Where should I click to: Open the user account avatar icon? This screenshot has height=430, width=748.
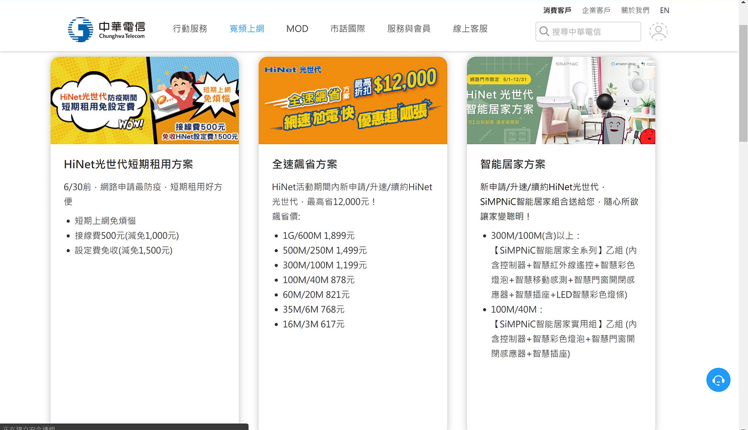pyautogui.click(x=658, y=32)
